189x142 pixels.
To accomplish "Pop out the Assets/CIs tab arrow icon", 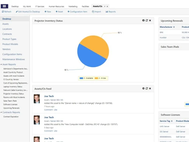I will point(105,6).
